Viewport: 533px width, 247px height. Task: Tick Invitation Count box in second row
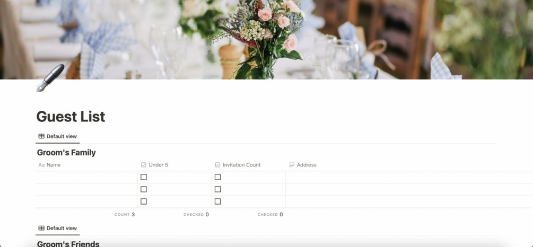coord(217,189)
